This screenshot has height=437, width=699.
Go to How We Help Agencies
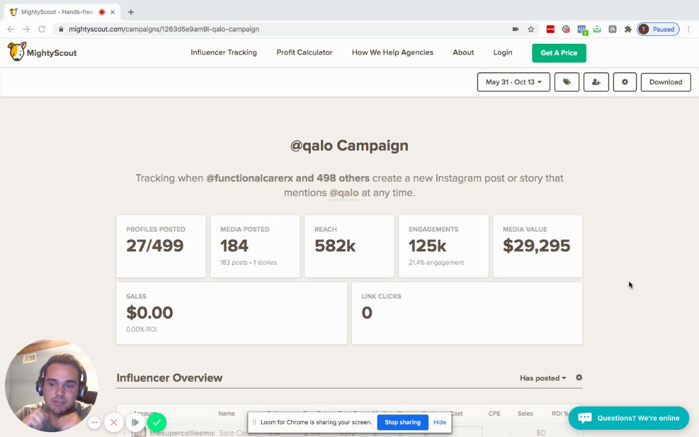tap(393, 52)
